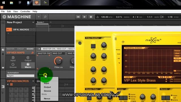Open the Output channel properties
The width and height of the screenshot is (181, 102).
[x=28, y=59]
